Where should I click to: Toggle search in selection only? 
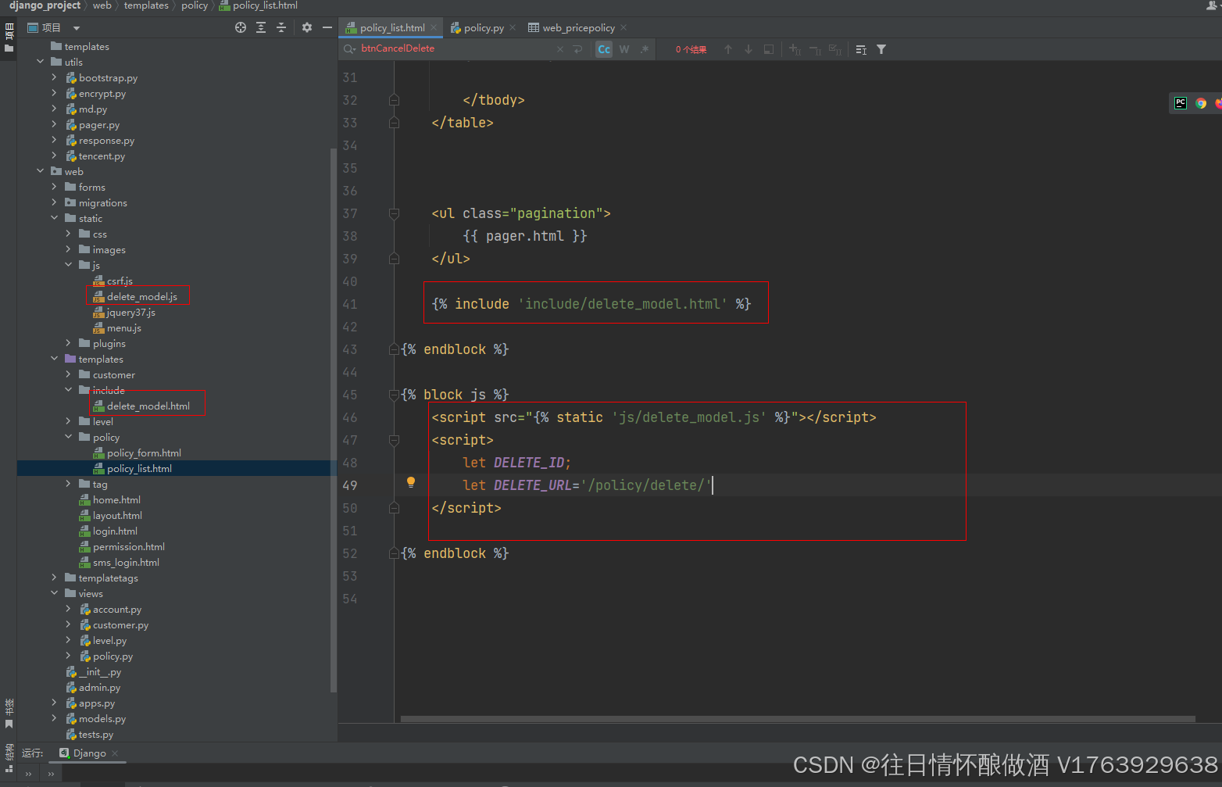point(769,49)
